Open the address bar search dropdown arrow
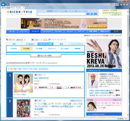Image resolution: width=130 pixels, height=121 pixels. [114, 5]
